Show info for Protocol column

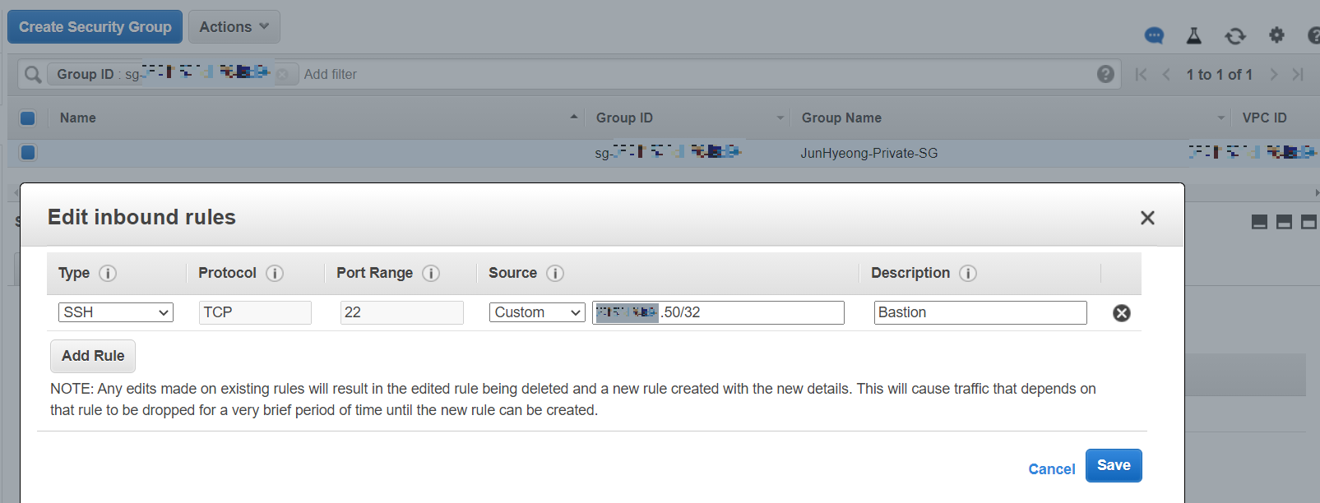275,273
